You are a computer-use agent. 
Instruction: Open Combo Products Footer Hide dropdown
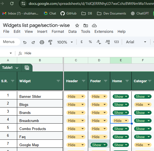(x=99, y=129)
